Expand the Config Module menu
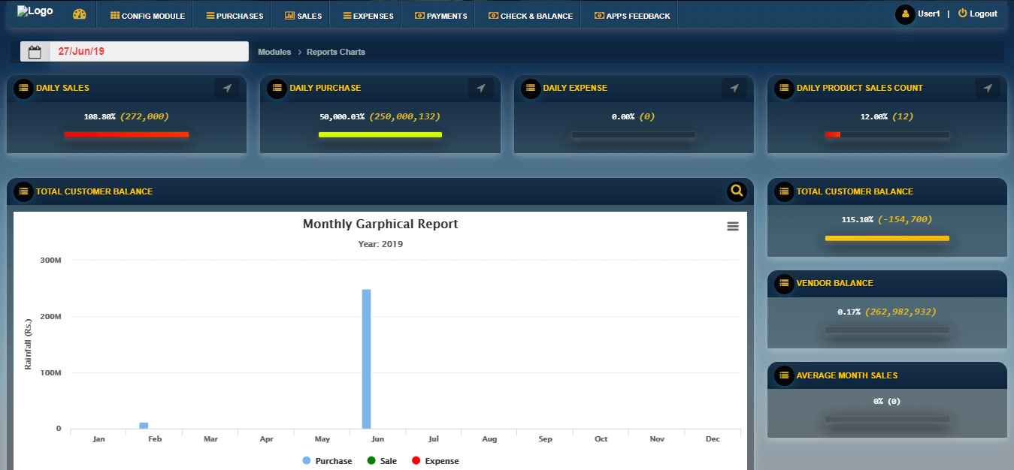Screen dimensions: 1014x470 (147, 16)
